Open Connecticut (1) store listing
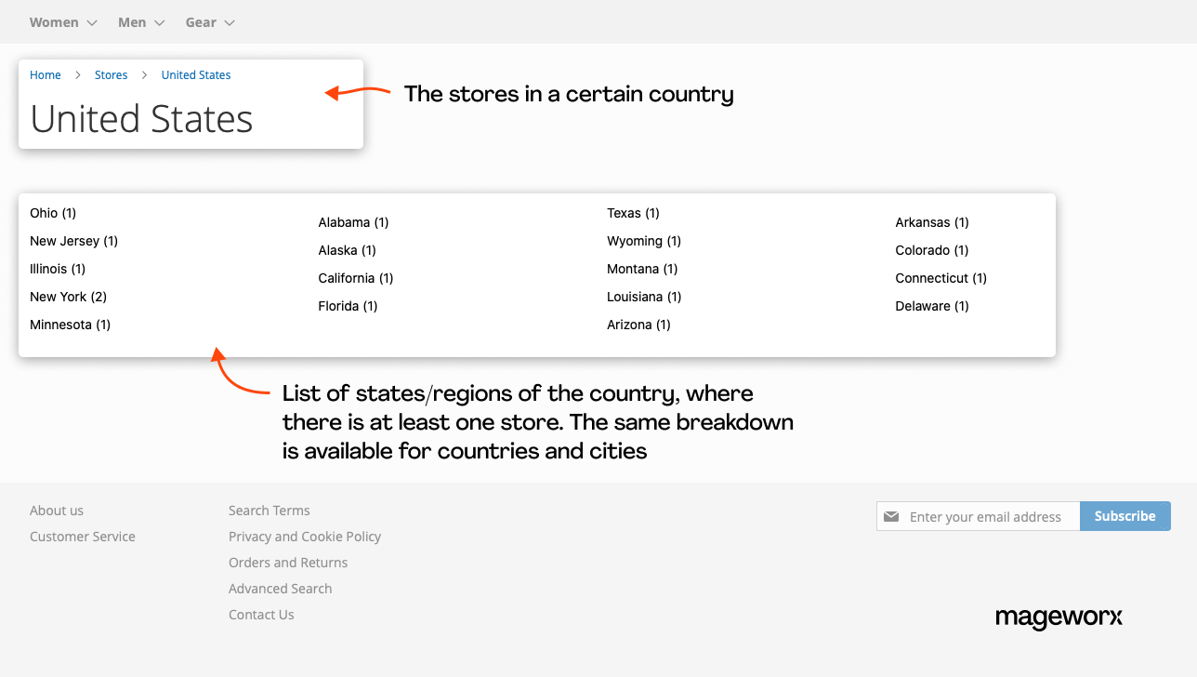The height and width of the screenshot is (677, 1197). click(x=940, y=278)
